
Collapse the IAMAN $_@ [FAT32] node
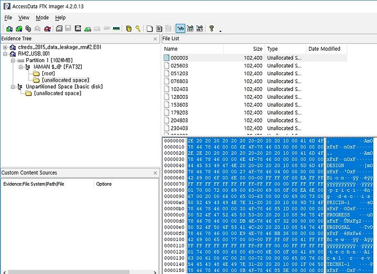[20, 67]
